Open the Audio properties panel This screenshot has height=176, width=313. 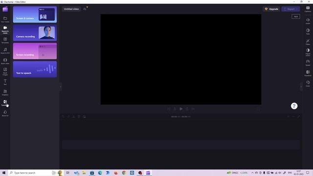coord(308,21)
